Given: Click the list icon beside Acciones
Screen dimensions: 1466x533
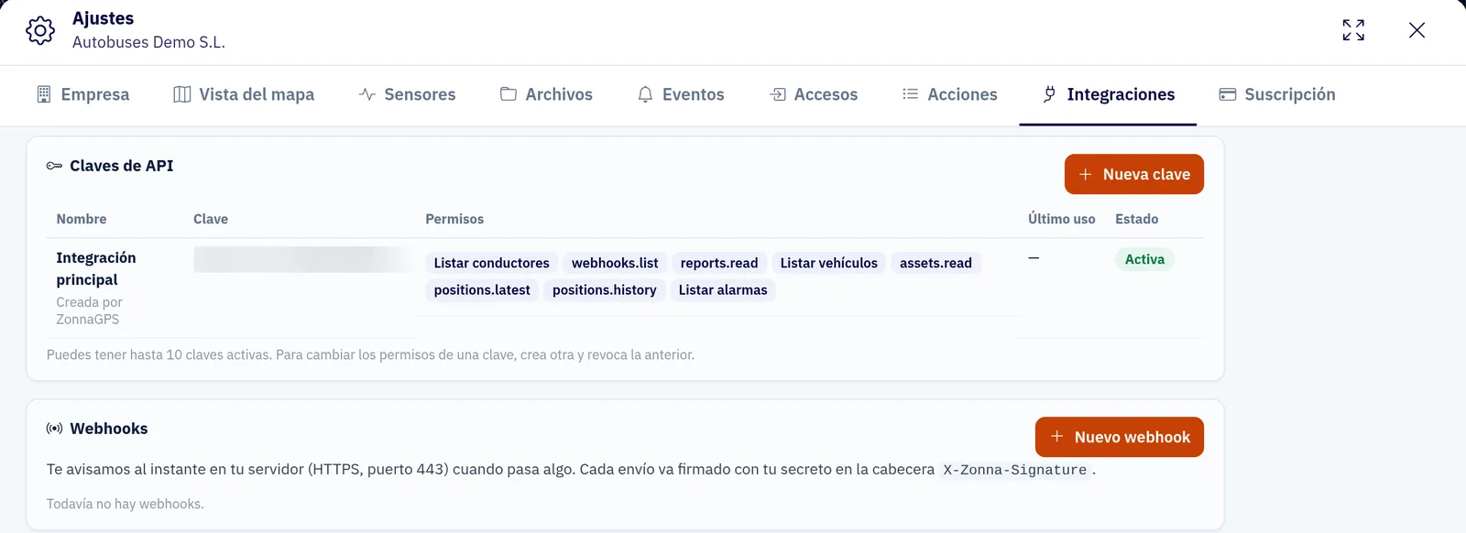Looking at the screenshot, I should [910, 93].
